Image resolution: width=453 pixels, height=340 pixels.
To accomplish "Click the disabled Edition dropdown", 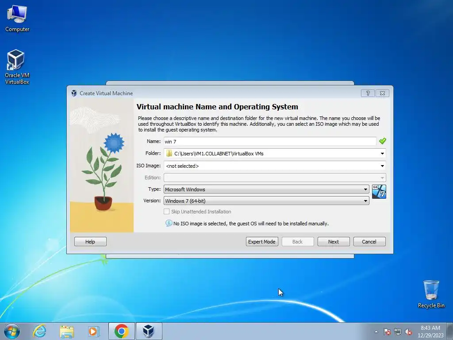I will [x=275, y=178].
